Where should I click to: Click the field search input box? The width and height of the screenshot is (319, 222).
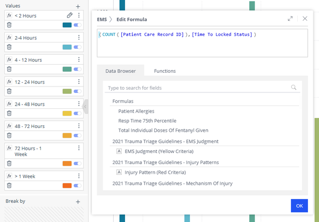pos(197,88)
